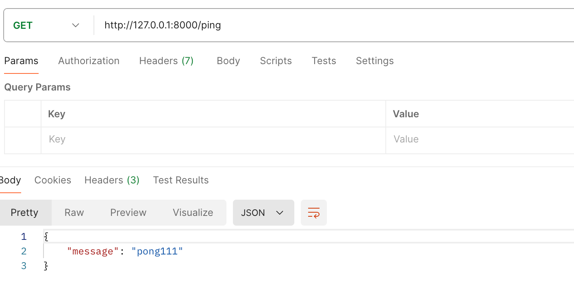Open the request Headers (7) tab

coord(166,60)
